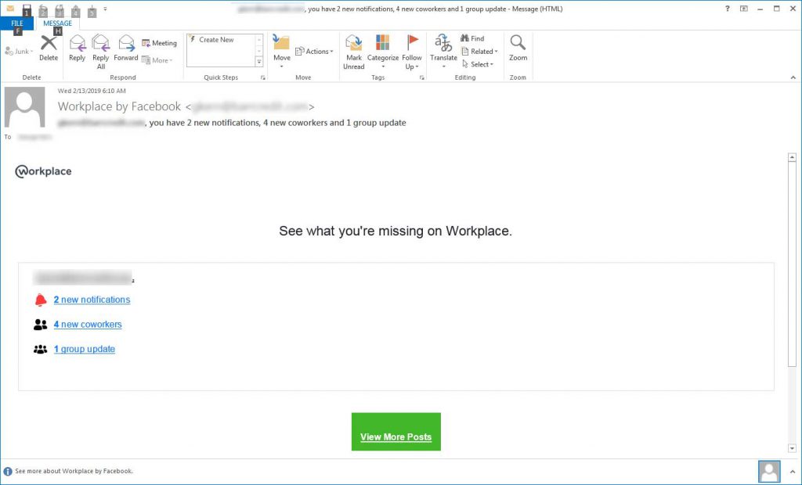
Task: Click the Save icon on Quick Access Toolbar
Action: point(28,9)
